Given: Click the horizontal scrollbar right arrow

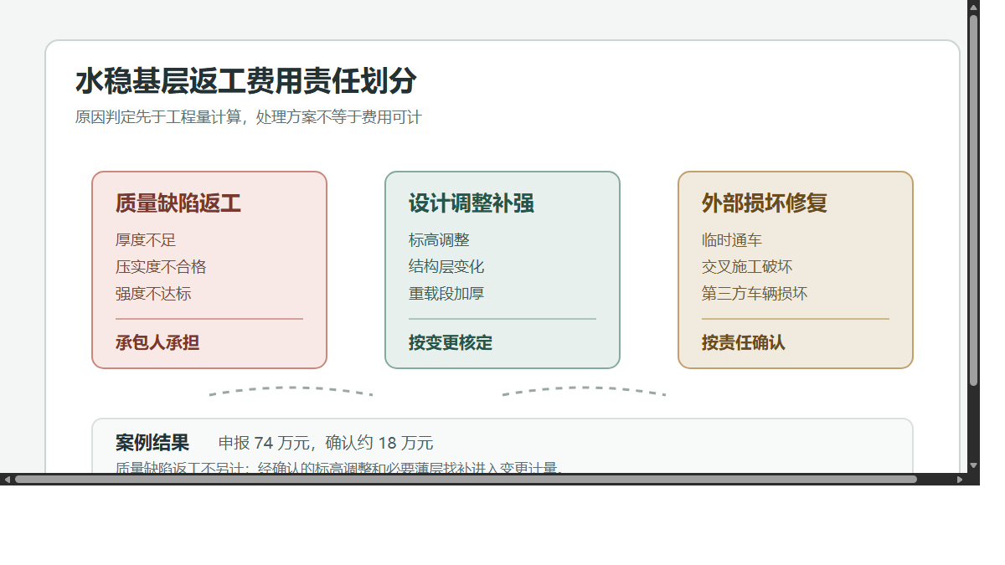Looking at the screenshot, I should 960,480.
